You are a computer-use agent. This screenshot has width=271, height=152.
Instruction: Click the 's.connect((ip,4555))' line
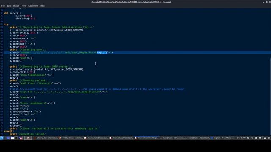(x=24, y=33)
